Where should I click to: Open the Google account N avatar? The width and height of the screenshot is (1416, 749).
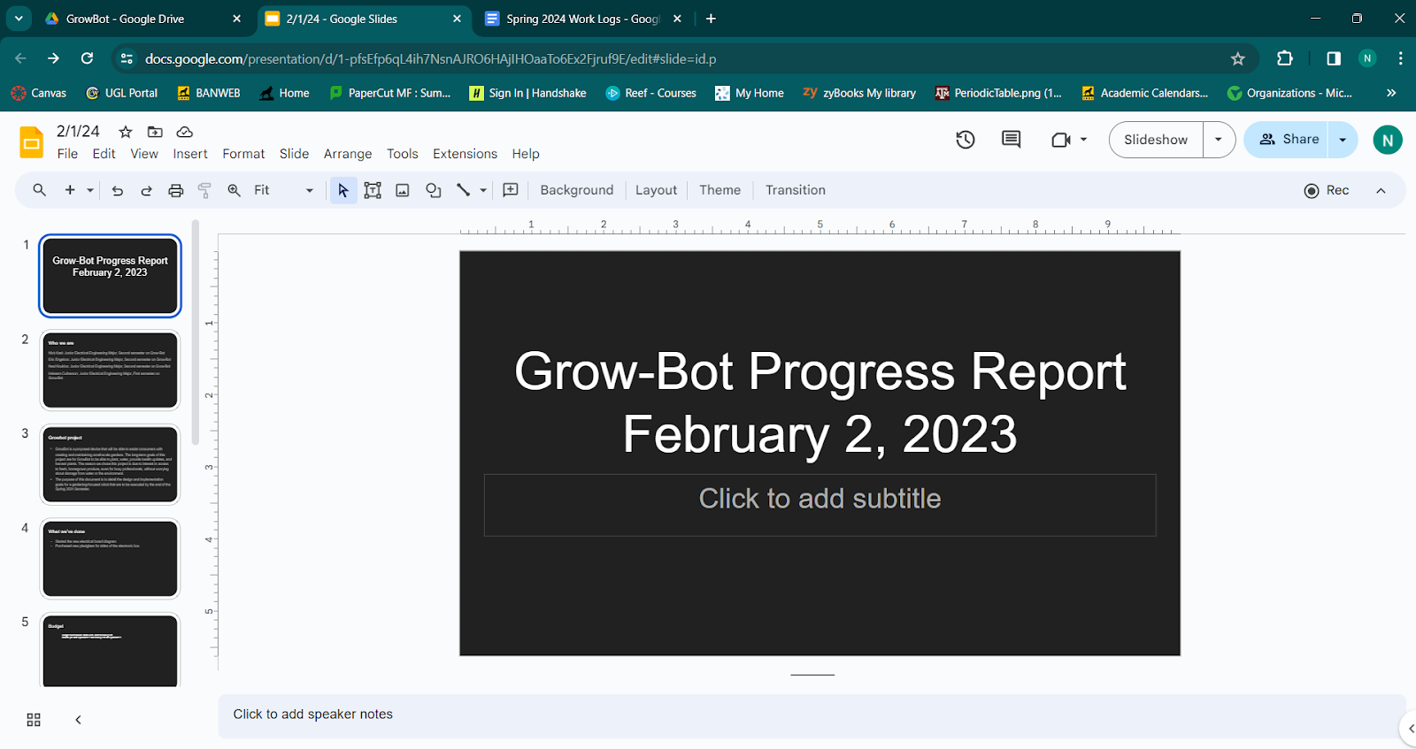coord(1388,140)
